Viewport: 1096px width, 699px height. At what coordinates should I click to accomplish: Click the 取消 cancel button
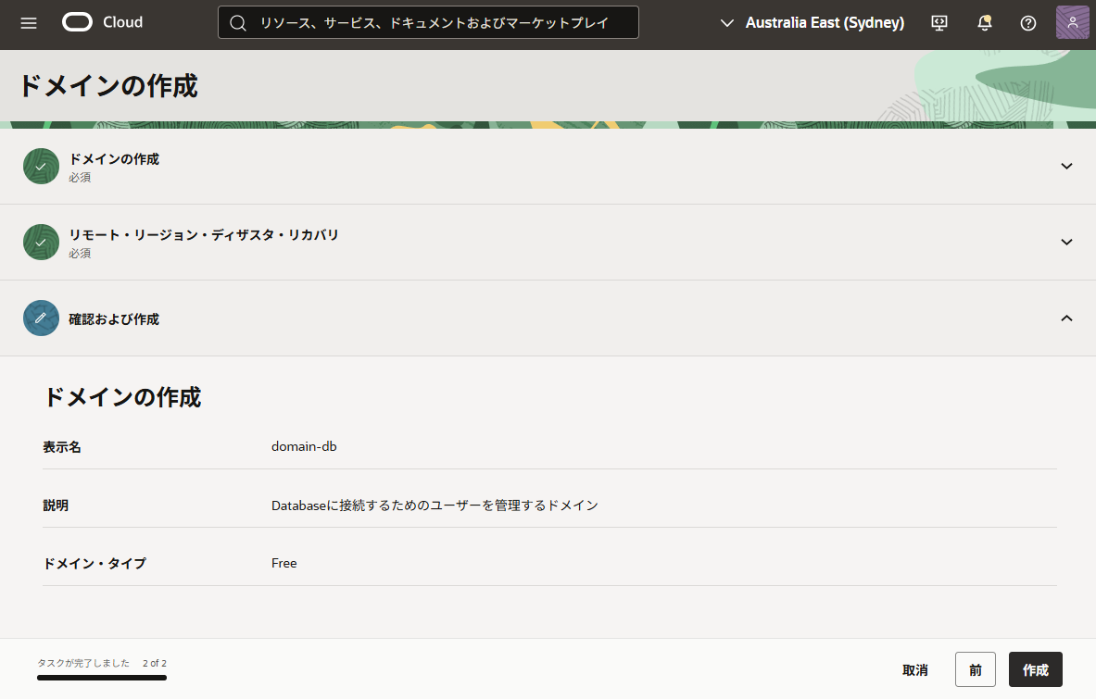pyautogui.click(x=915, y=669)
